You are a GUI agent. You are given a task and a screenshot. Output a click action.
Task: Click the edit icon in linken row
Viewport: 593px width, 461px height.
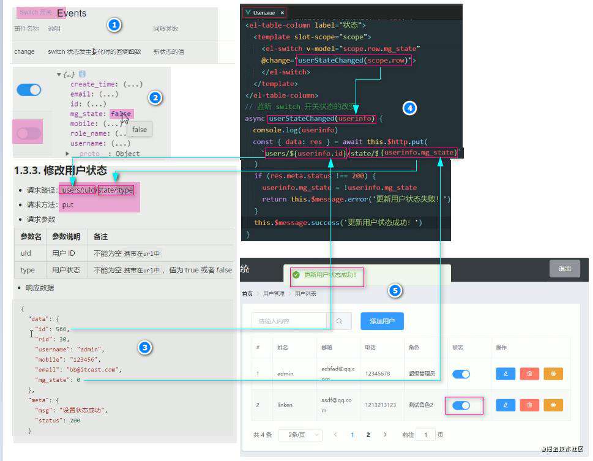505,405
